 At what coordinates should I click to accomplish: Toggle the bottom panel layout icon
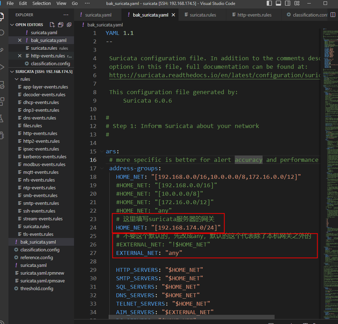click(x=278, y=3)
